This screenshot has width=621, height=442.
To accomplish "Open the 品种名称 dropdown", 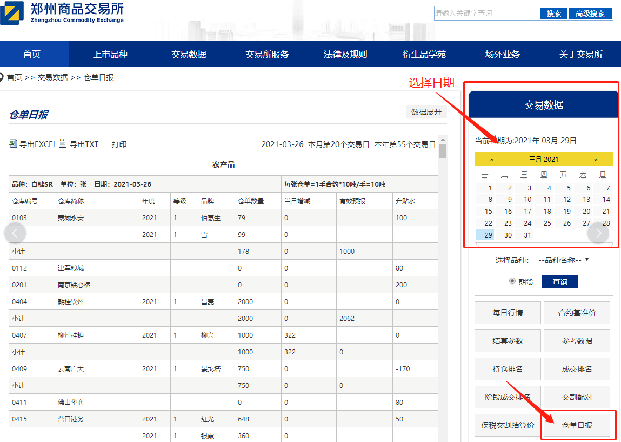I will pos(564,260).
